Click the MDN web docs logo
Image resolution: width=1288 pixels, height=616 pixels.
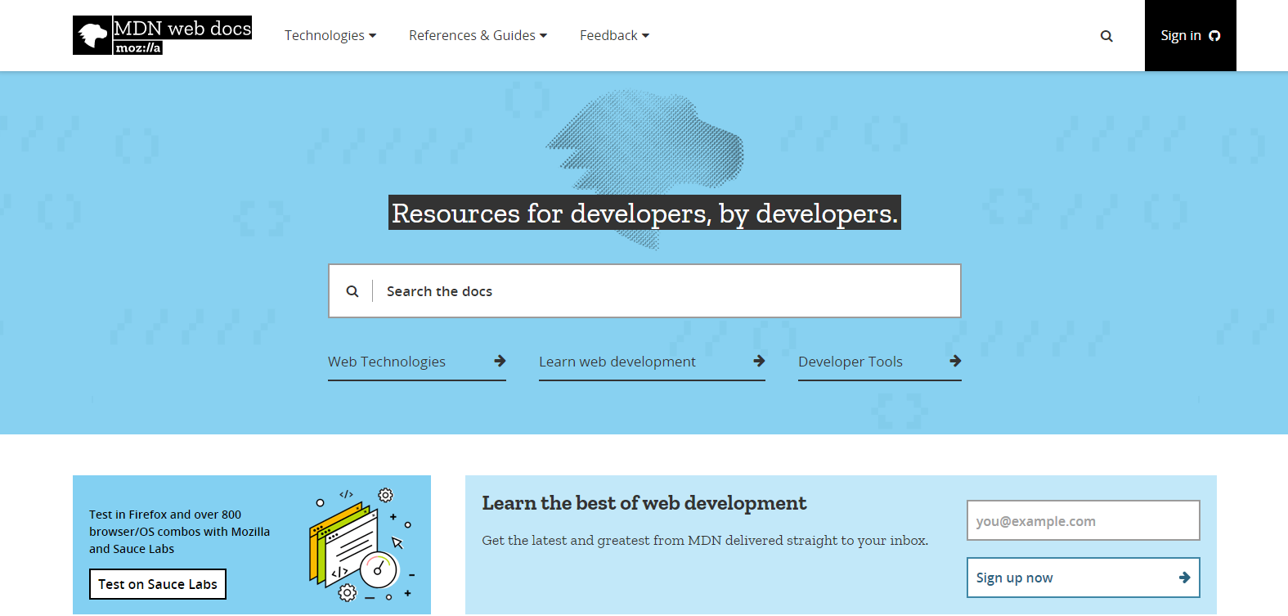pos(162,35)
